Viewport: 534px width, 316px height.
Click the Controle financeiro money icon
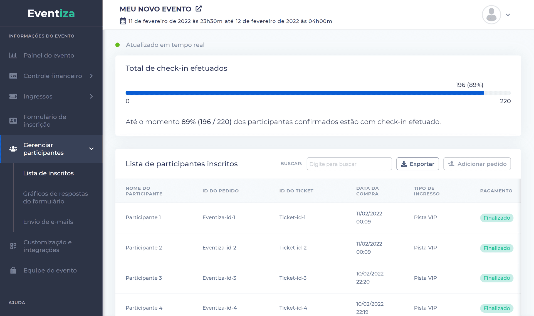coord(13,76)
